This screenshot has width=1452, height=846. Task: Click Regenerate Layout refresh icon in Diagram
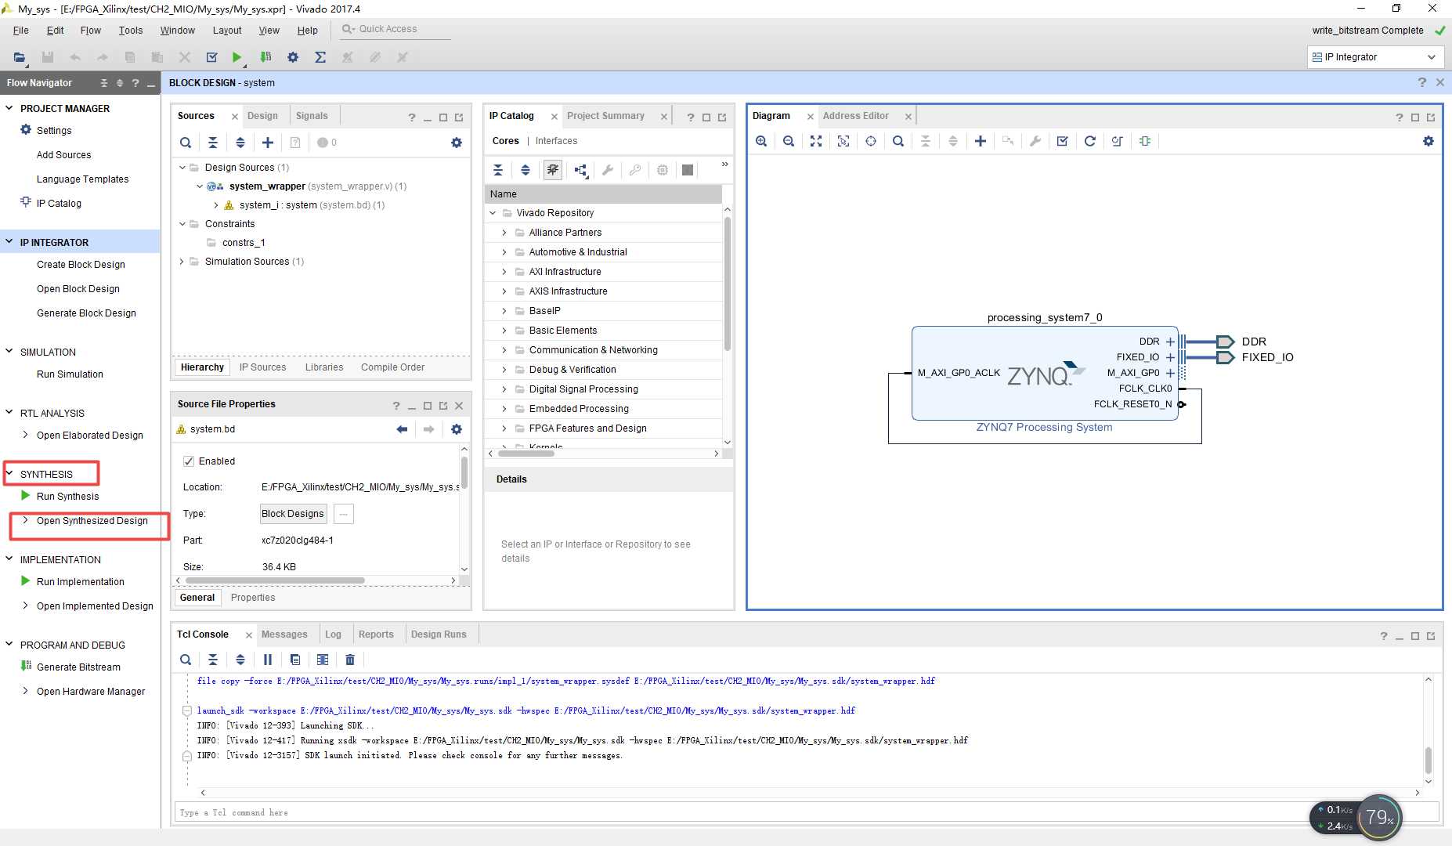click(1090, 141)
